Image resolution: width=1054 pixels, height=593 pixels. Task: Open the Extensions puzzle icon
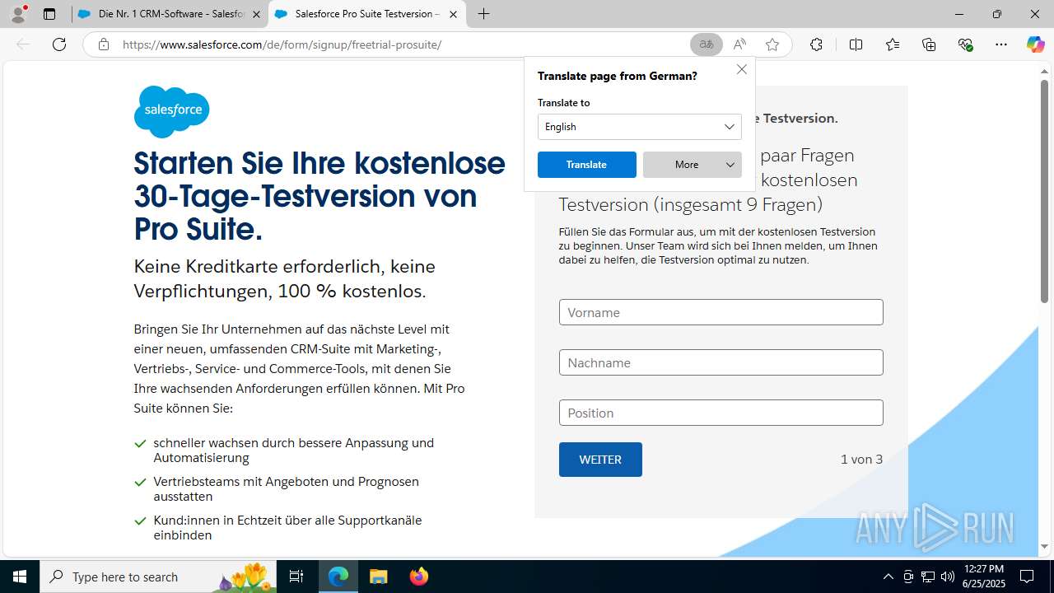[816, 44]
